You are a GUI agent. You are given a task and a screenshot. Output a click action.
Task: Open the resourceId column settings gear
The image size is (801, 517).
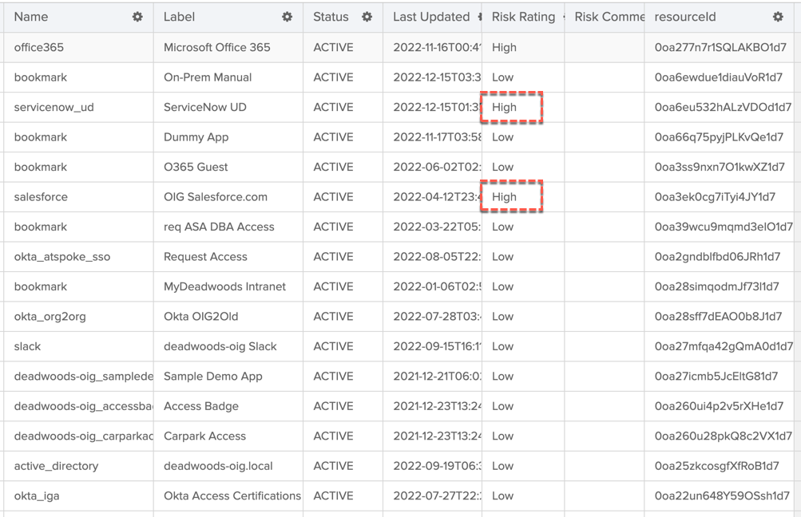pyautogui.click(x=778, y=17)
